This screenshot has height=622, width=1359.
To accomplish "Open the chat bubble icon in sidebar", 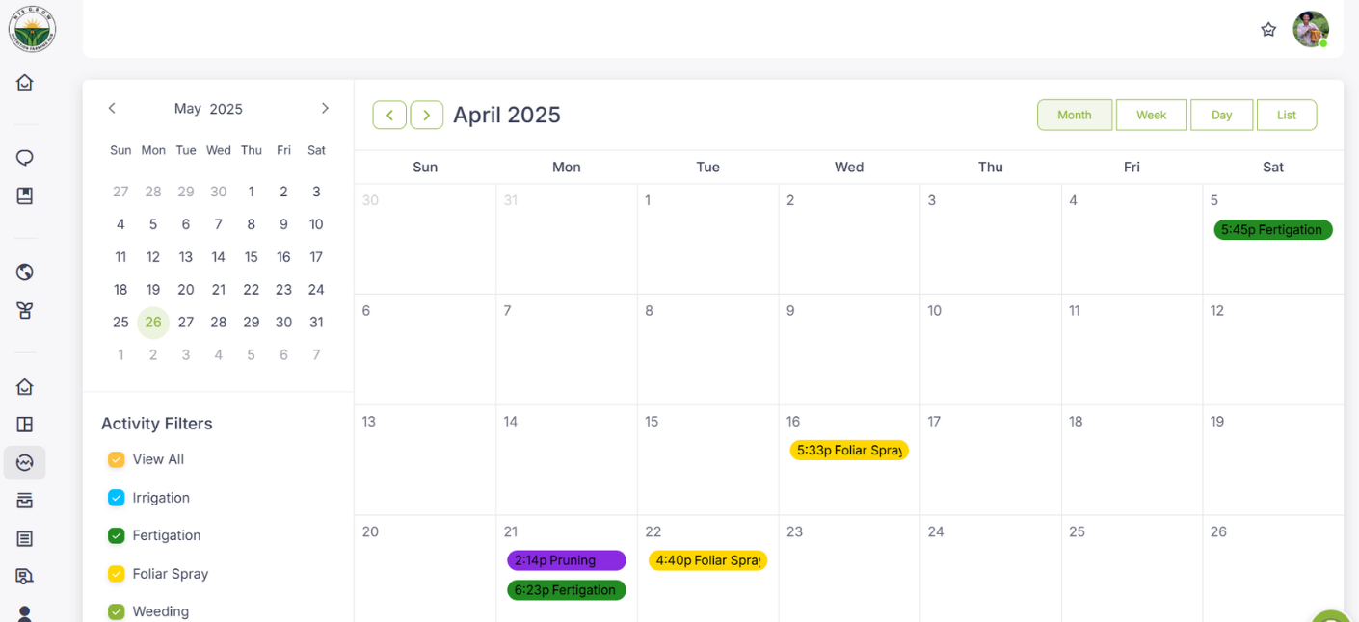I will [25, 158].
